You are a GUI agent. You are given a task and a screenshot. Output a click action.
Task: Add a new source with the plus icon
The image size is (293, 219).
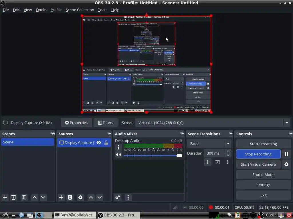click(x=61, y=197)
